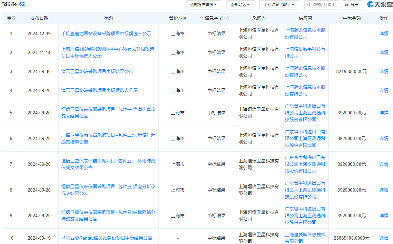393x244 pixels.
Task: Click the 3920000.00元 amount in row 5
Action: [x=352, y=113]
